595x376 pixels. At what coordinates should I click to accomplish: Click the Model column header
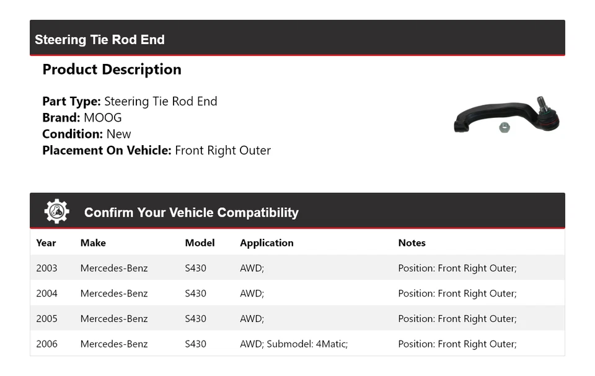pos(200,243)
